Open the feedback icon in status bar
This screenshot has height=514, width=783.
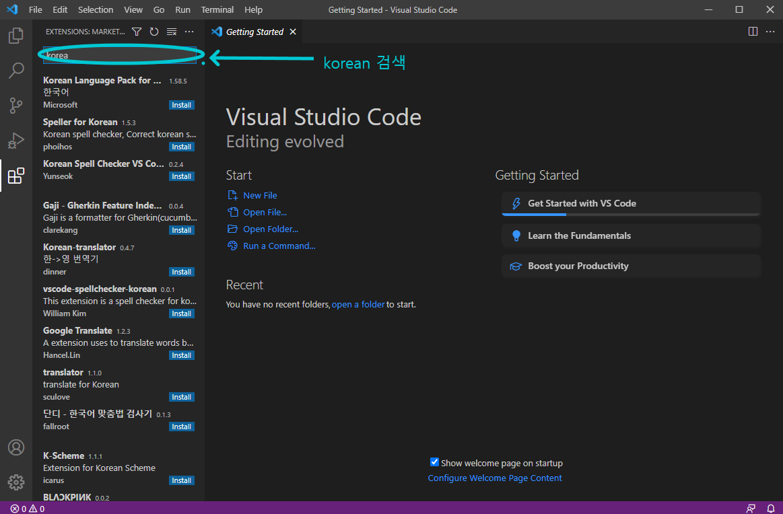(x=751, y=509)
